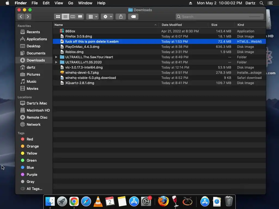279x209 pixels.
Task: Open the Edit menu
Action: (46, 3)
